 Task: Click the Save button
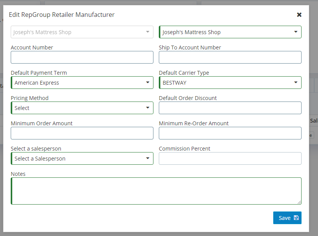point(287,218)
